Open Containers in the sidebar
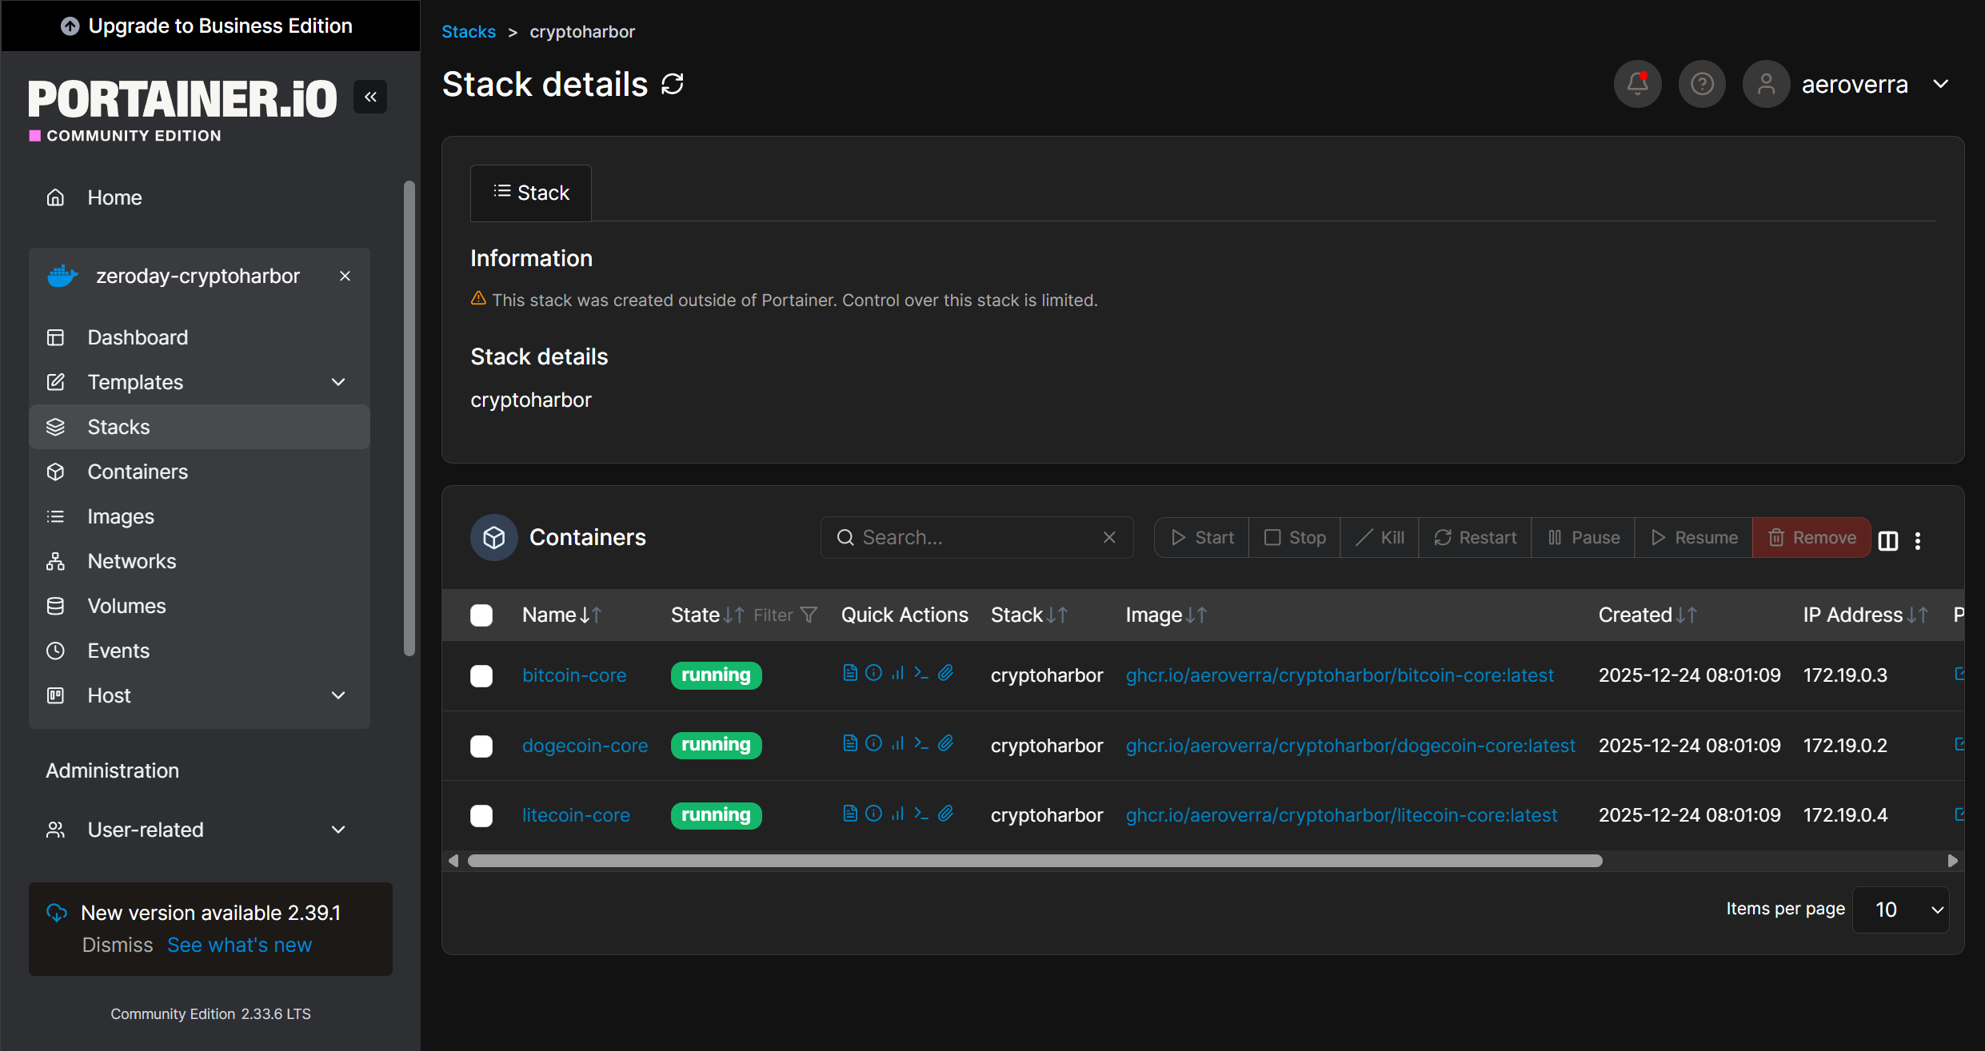 [138, 472]
